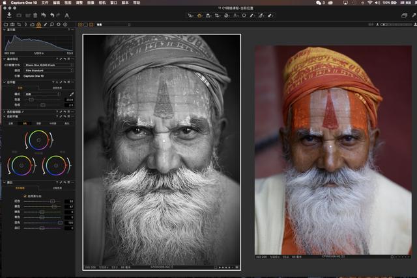Toggle the enable black & white checkbox
The width and height of the screenshot is (417, 278).
point(25,195)
